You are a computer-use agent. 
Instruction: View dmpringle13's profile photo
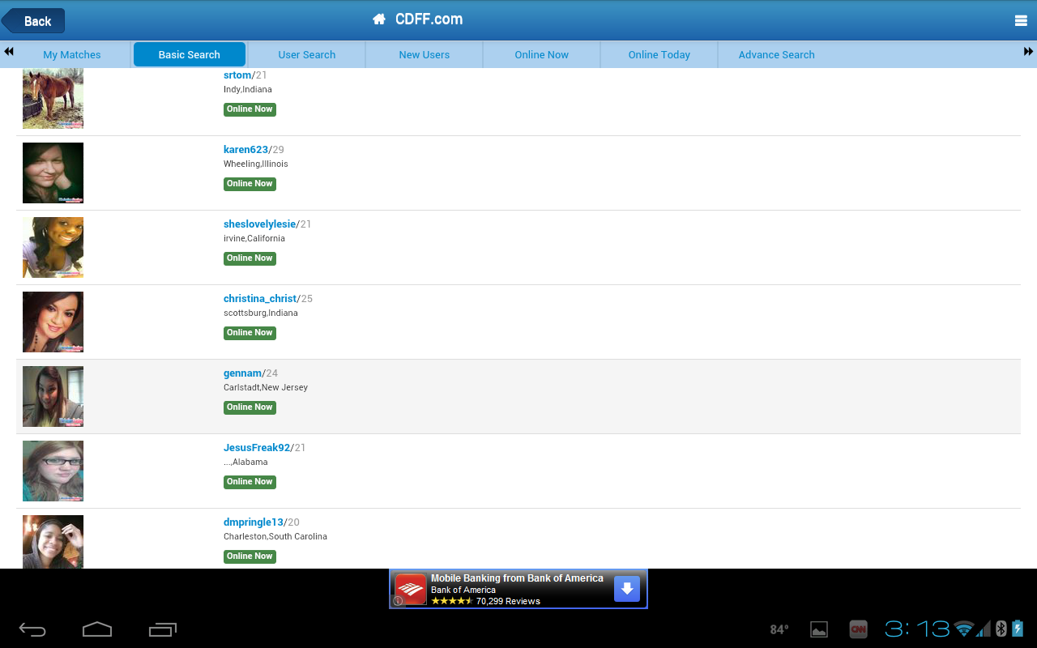(x=53, y=542)
